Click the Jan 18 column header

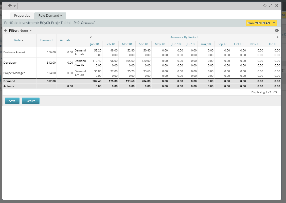pyautogui.click(x=95, y=44)
